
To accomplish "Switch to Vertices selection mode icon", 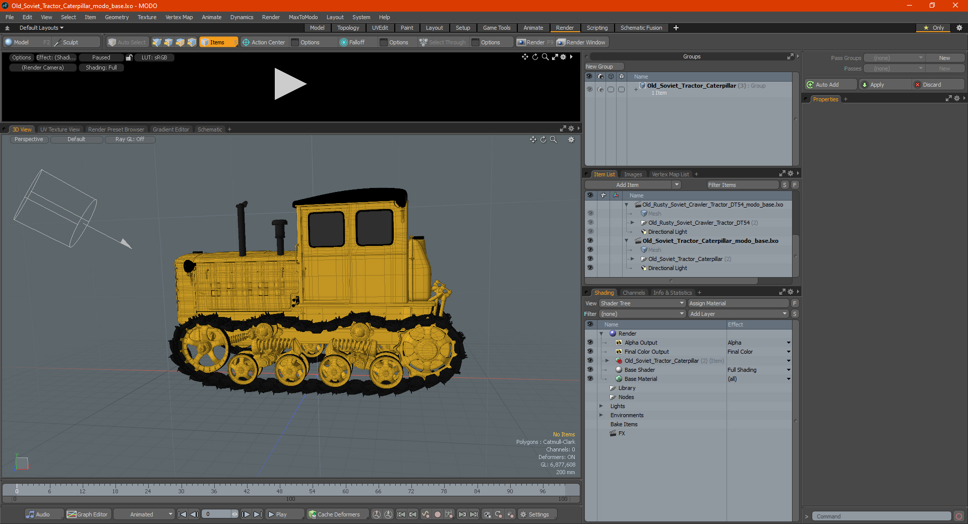I will [157, 42].
